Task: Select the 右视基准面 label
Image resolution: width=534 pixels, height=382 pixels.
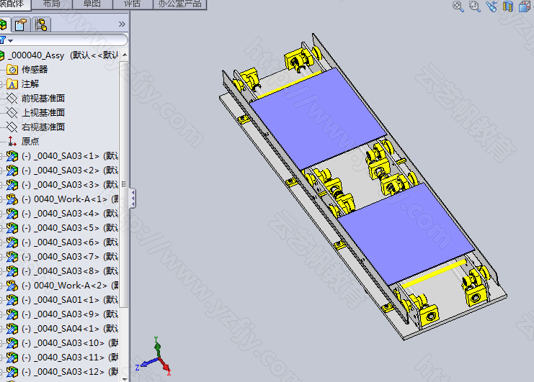Action: [x=43, y=127]
